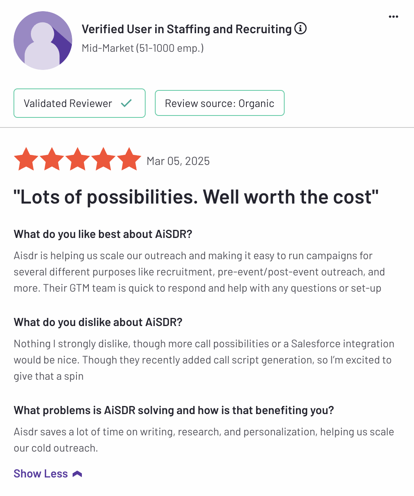Click the Mar 05, 2025 review date
This screenshot has height=496, width=414.
178,161
